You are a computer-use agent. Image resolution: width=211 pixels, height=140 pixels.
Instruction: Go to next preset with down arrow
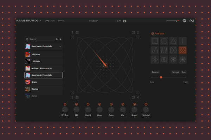pyautogui.click(x=120, y=21)
